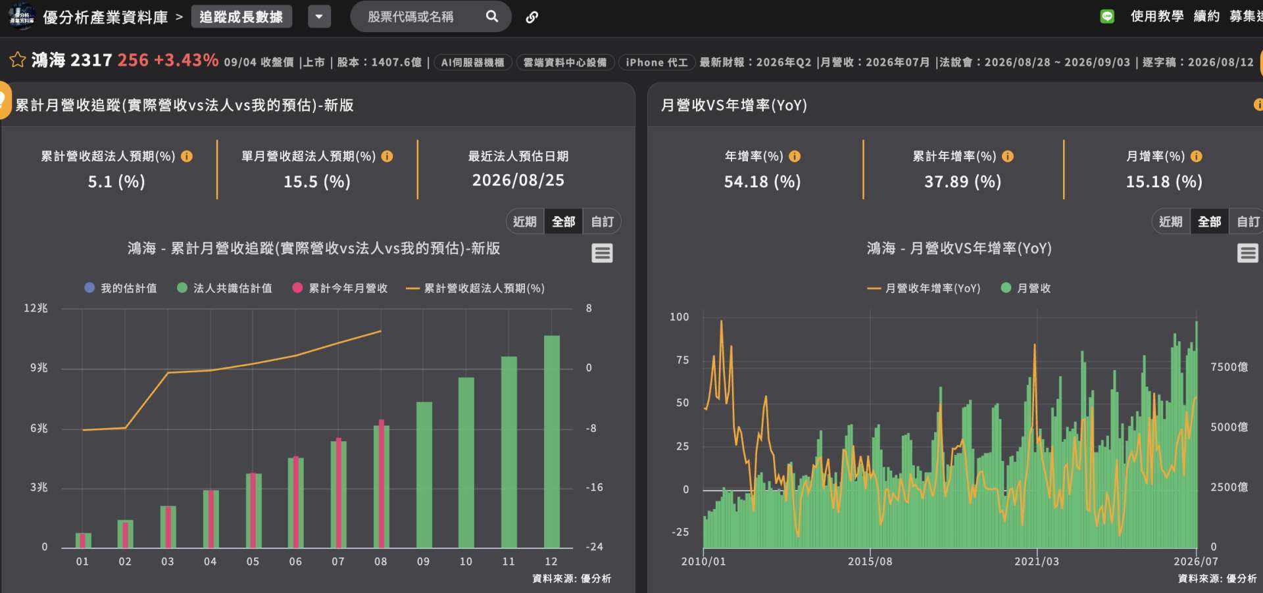Image resolution: width=1263 pixels, height=593 pixels.
Task: Click the 15.5 (%) value
Action: 317,181
